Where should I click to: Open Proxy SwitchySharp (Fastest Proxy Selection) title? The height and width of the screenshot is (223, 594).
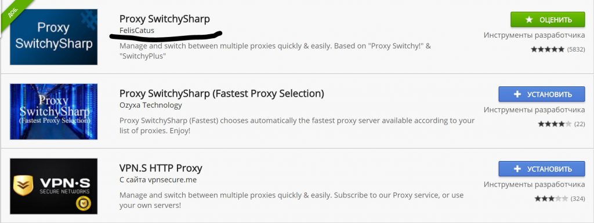tap(222, 93)
